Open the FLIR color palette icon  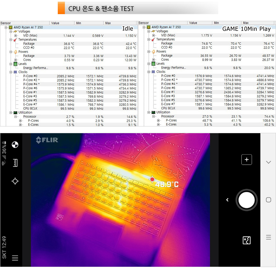pyautogui.click(x=15, y=145)
